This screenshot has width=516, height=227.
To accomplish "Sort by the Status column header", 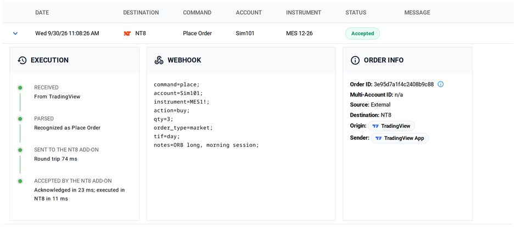I will (x=356, y=13).
